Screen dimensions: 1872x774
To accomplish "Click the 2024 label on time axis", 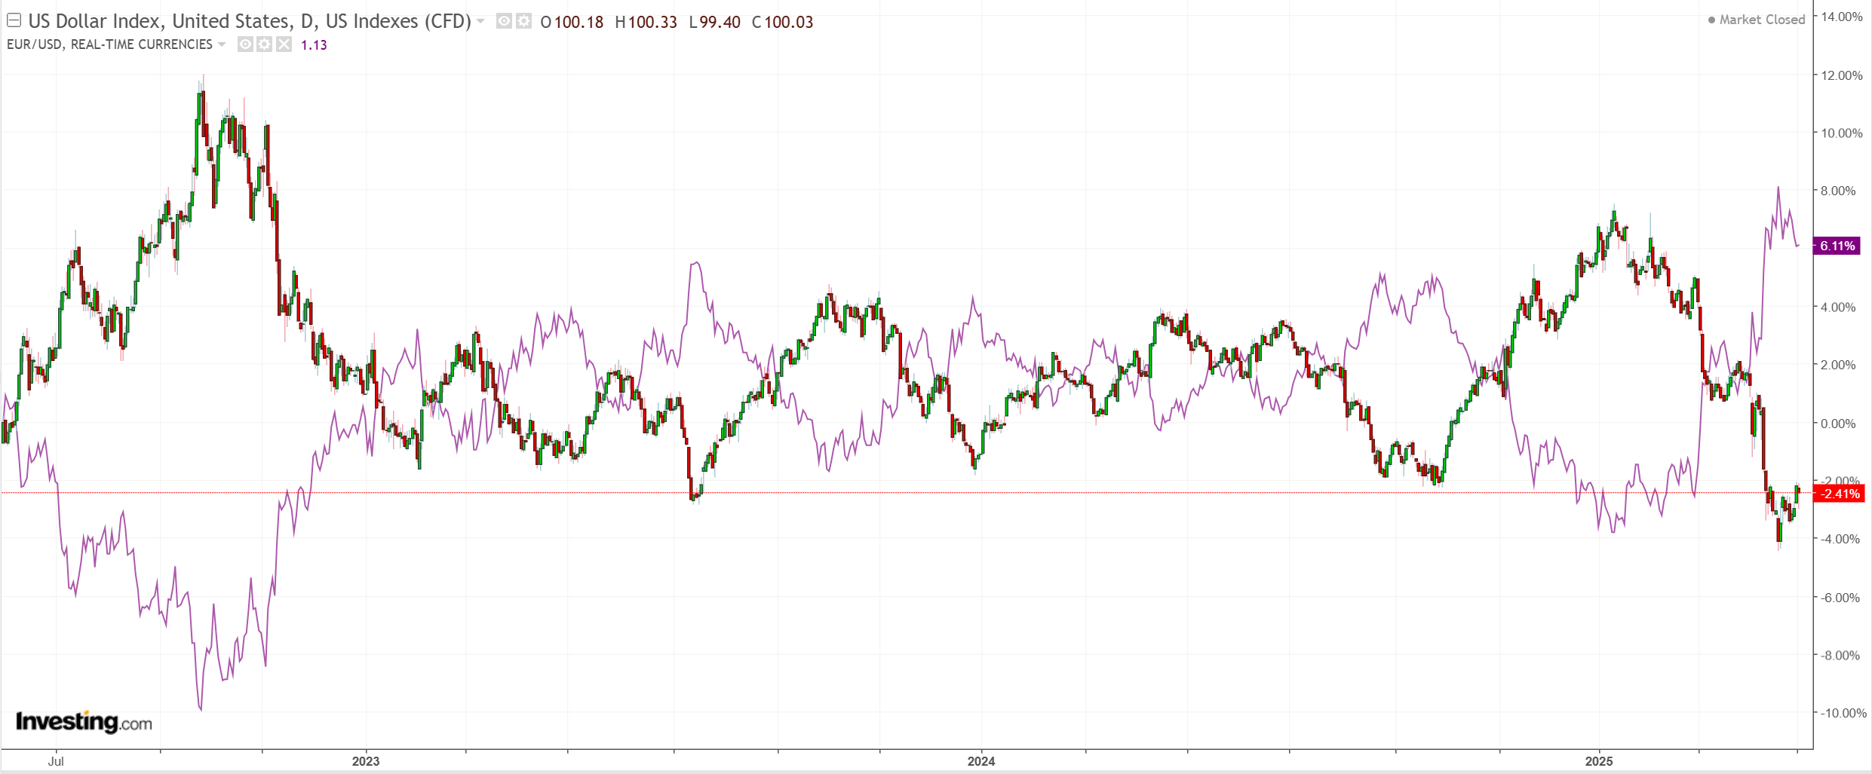I will [981, 761].
